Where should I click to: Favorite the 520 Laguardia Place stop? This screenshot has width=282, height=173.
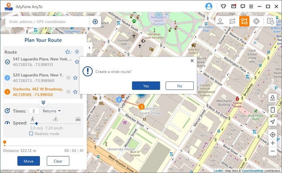[75, 78]
